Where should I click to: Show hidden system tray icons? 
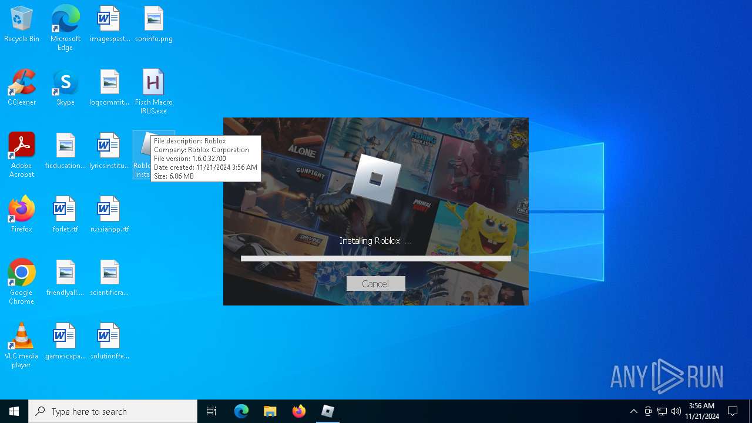click(633, 411)
